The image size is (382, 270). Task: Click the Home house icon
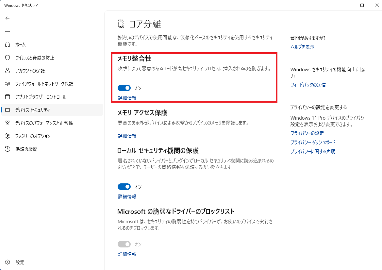(8, 44)
